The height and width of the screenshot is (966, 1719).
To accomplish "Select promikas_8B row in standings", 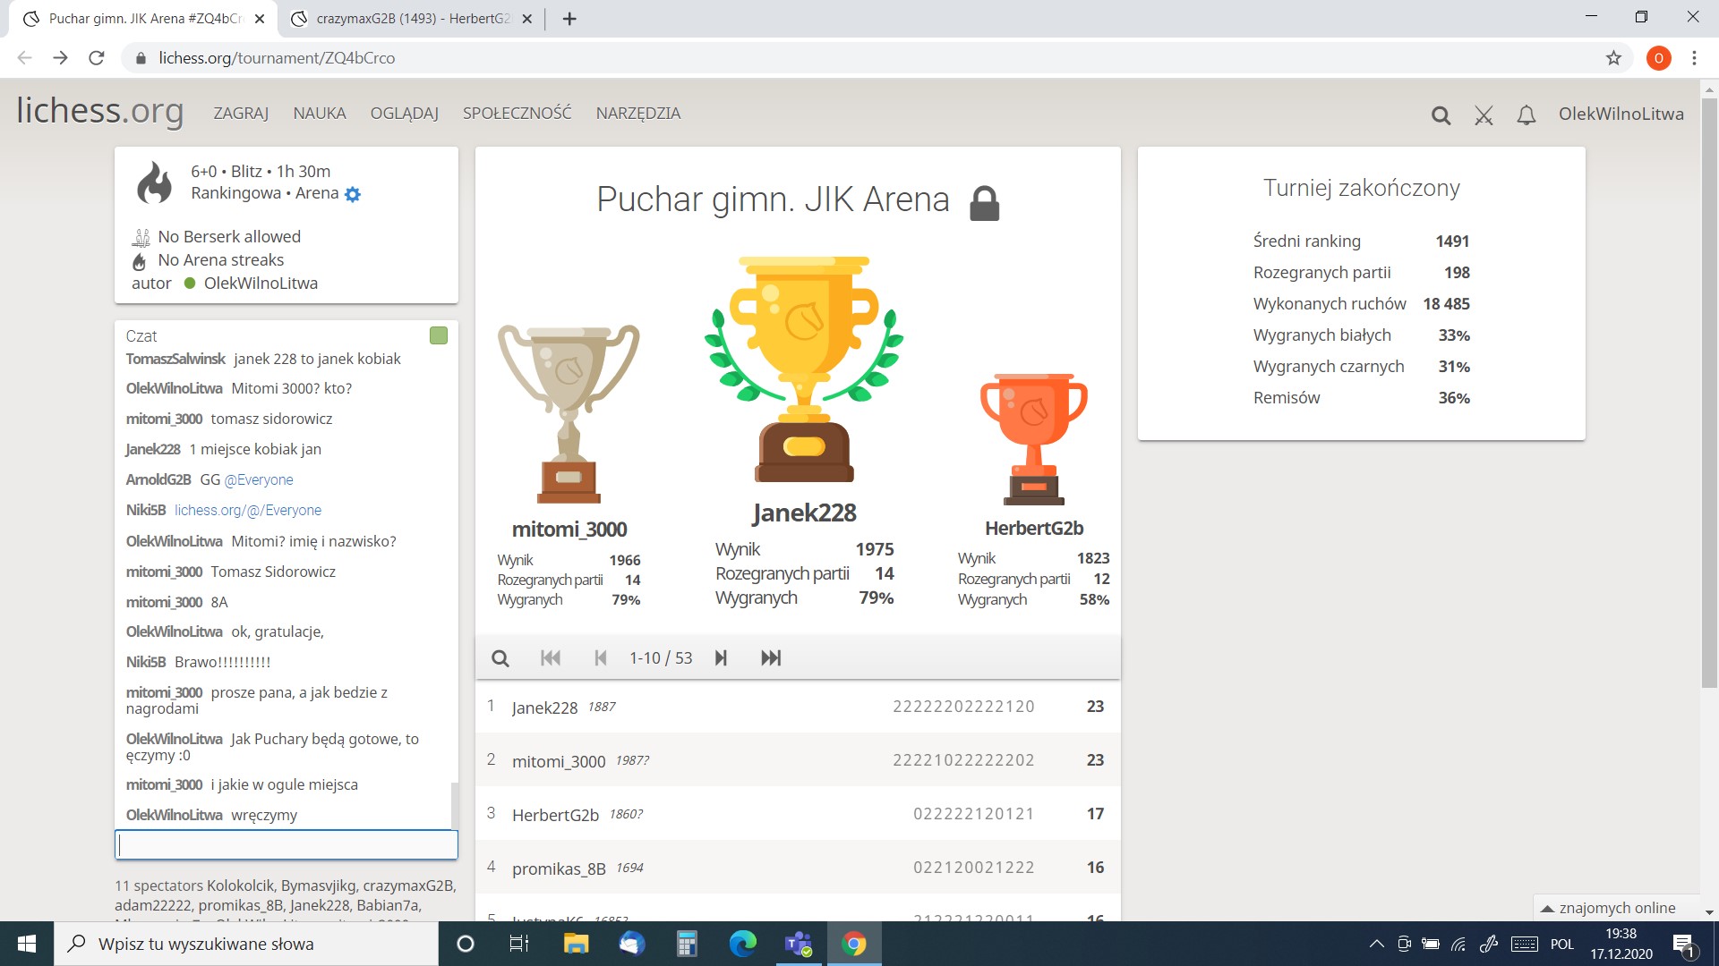I will pos(798,868).
